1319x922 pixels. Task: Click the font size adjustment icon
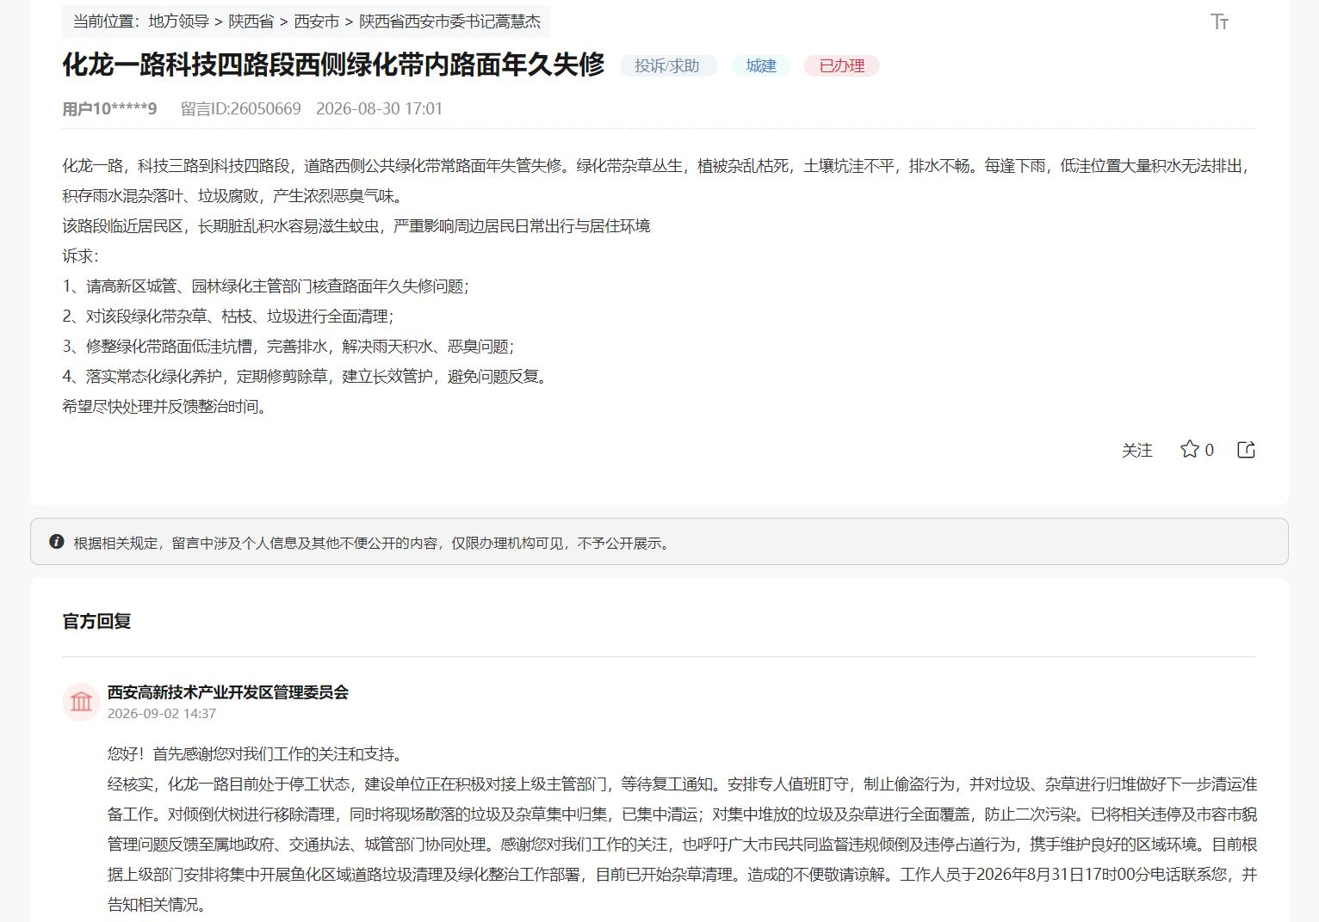click(x=1219, y=22)
